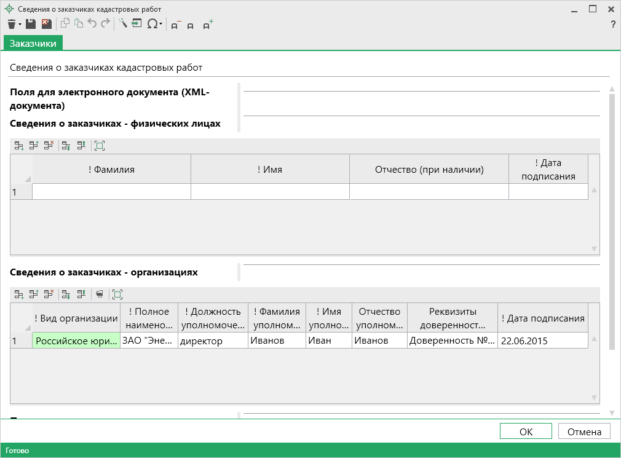Select 'Российское юри...' organization type cell
621x458 pixels.
(76, 341)
